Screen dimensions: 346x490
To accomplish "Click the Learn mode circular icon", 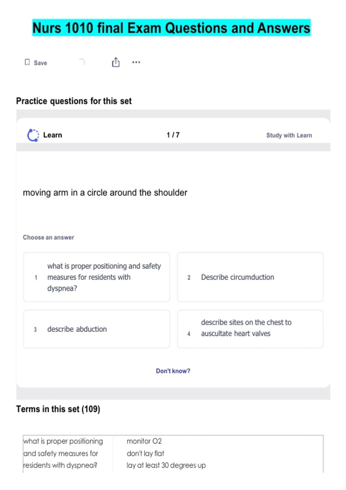I will point(33,135).
